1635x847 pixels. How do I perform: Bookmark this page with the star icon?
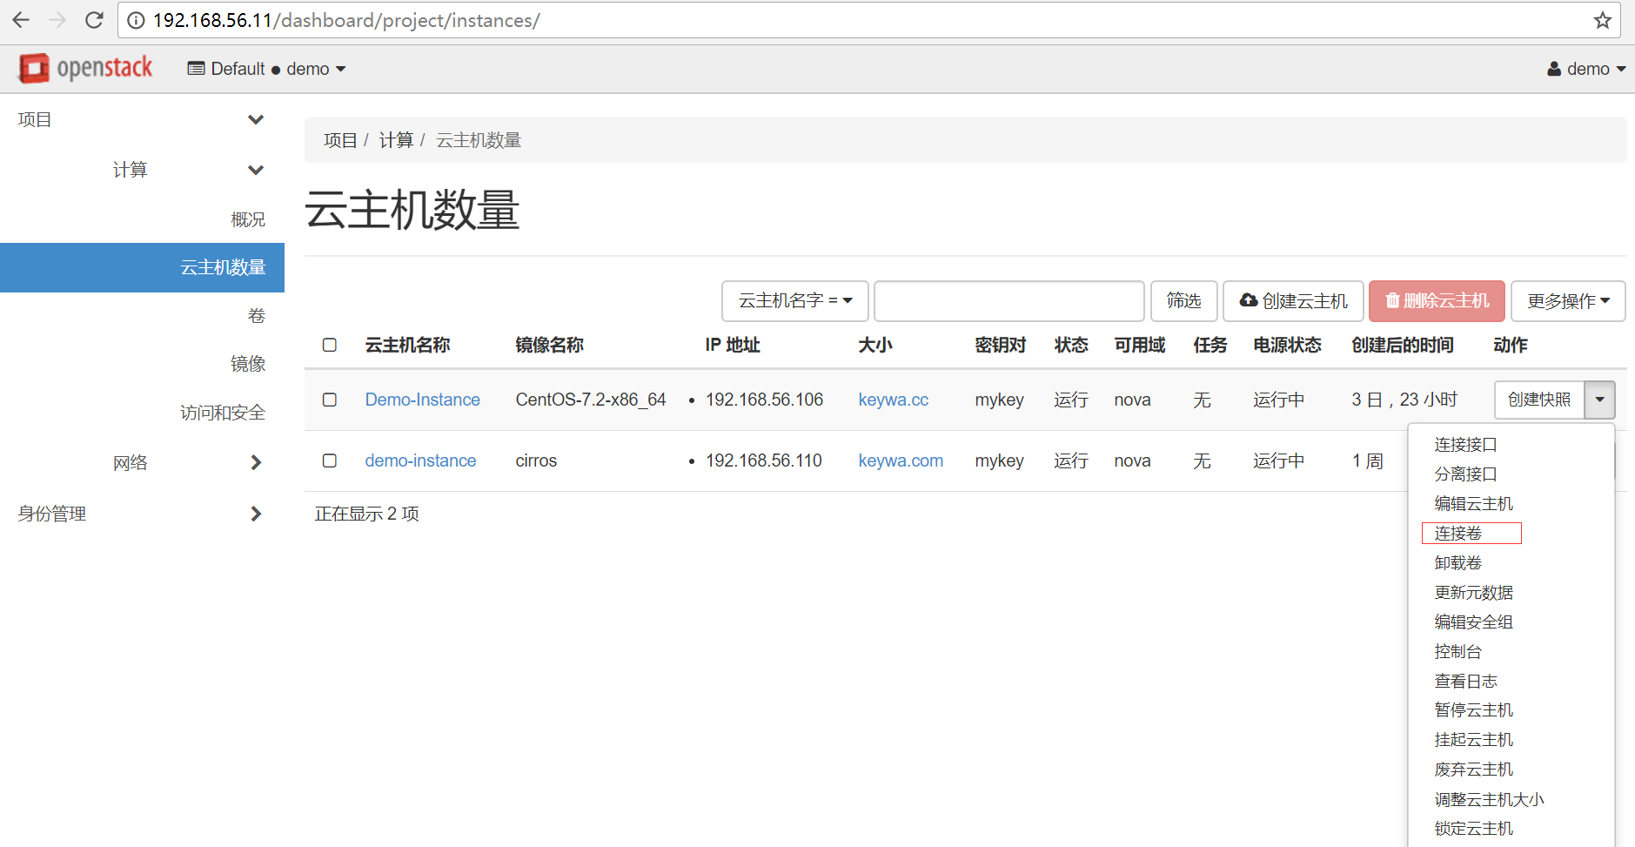tap(1603, 20)
